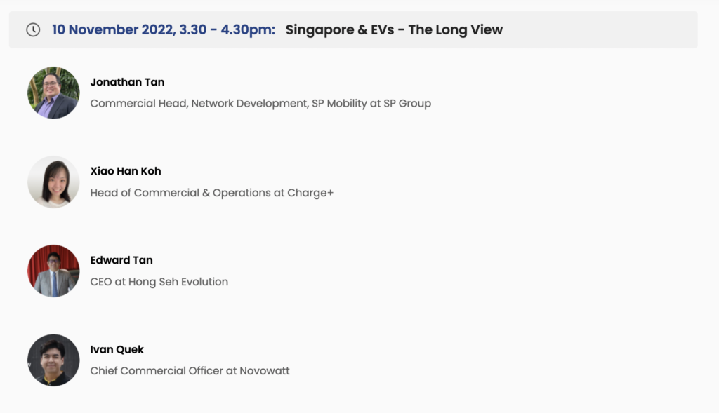Click the speaker name Xiao Han Koh
Screen dimensions: 719x413
coord(126,171)
